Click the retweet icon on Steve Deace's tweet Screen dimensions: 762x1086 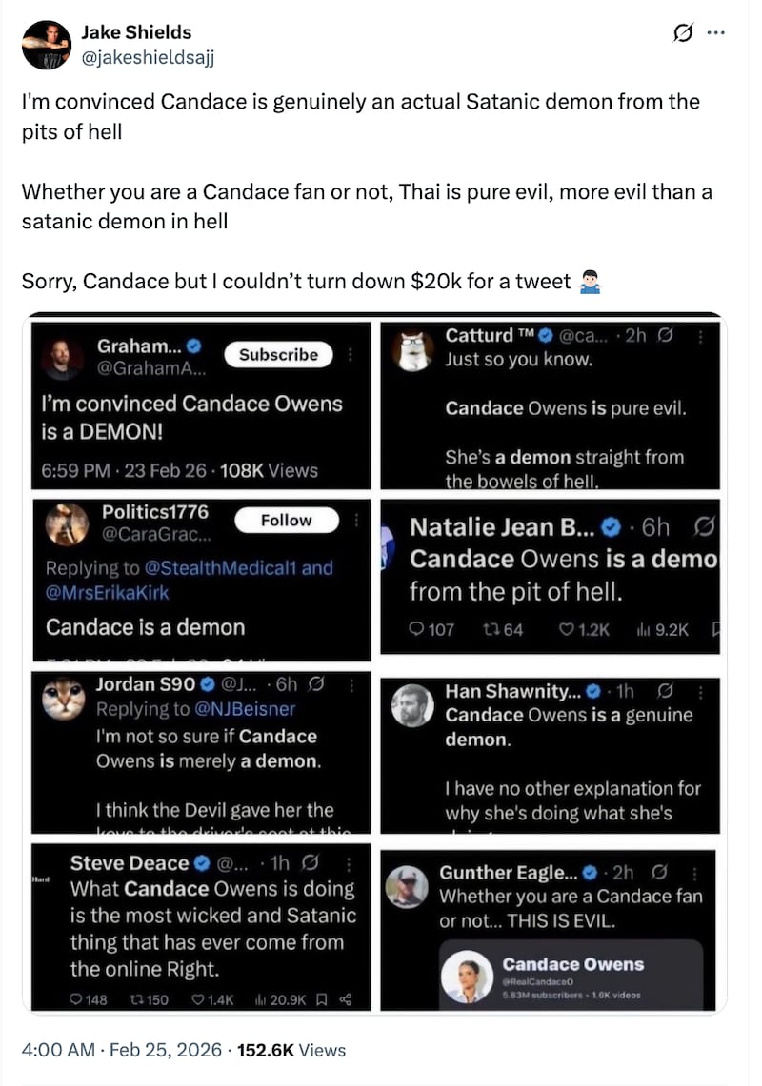(131, 999)
